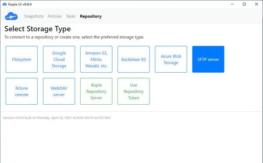
Task: Connect to Kopia Repository Server
Action: (96, 92)
